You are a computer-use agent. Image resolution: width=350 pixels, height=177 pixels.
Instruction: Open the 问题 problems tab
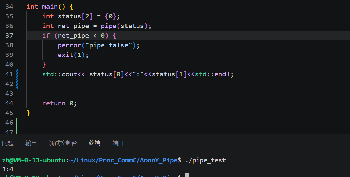(8, 143)
